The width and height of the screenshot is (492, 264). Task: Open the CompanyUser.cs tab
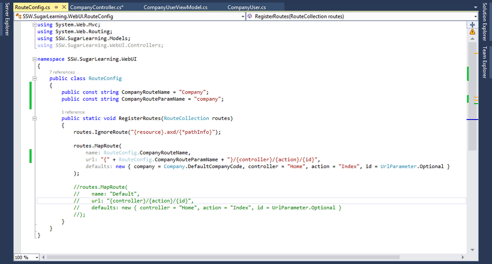(x=246, y=8)
